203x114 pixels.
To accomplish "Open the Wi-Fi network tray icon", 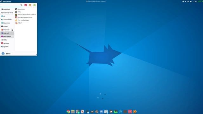I will pos(185,1).
